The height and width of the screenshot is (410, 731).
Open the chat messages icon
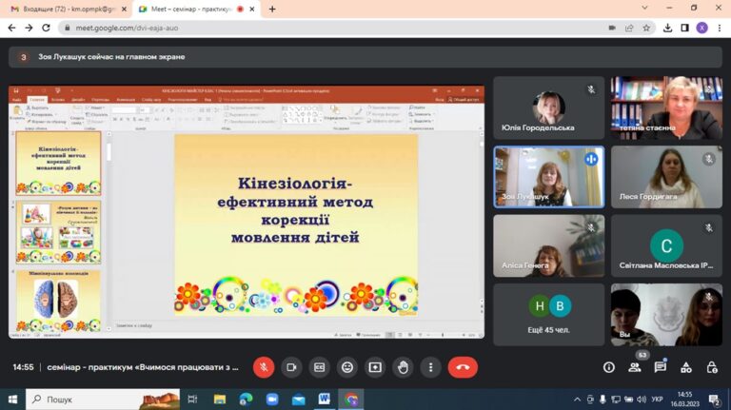coord(661,367)
